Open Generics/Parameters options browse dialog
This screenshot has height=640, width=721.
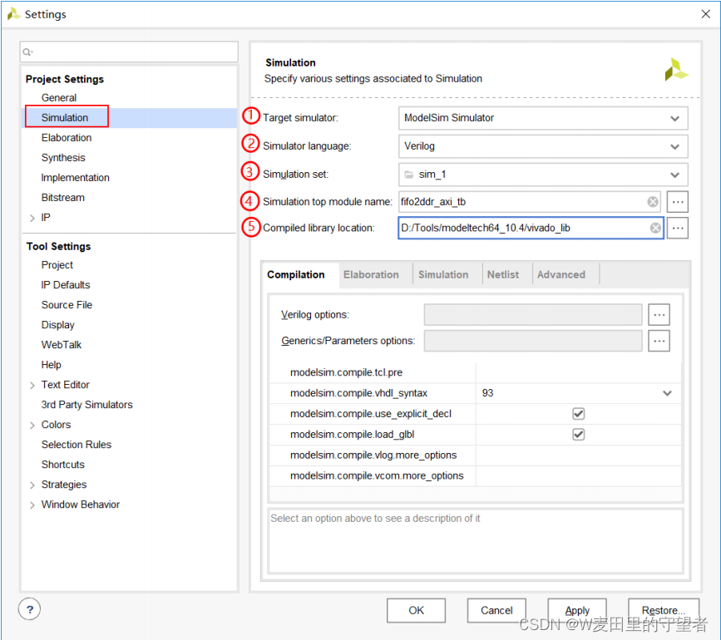[x=659, y=341]
